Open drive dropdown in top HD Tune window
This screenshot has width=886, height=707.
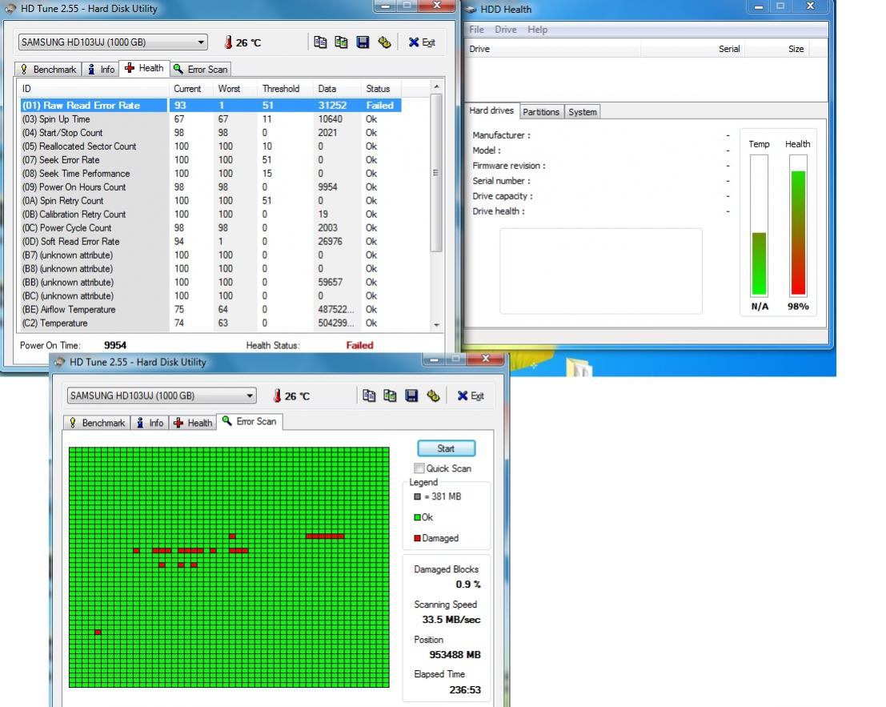113,42
